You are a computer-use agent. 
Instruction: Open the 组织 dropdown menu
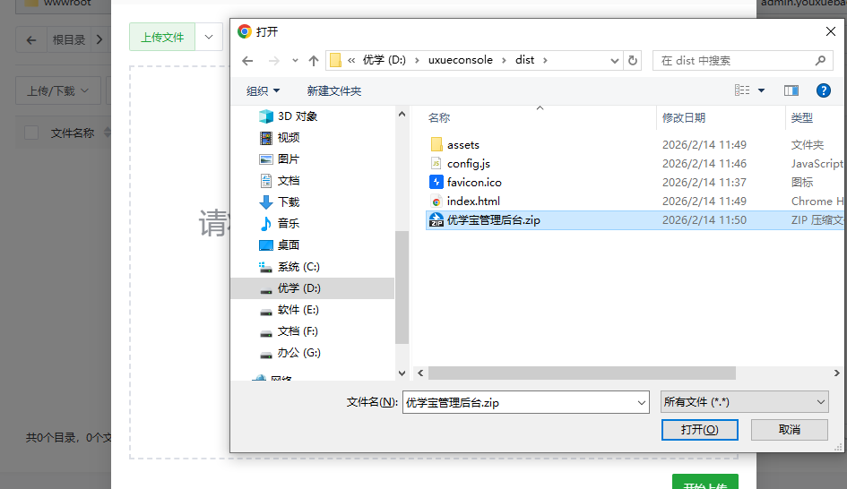point(264,90)
